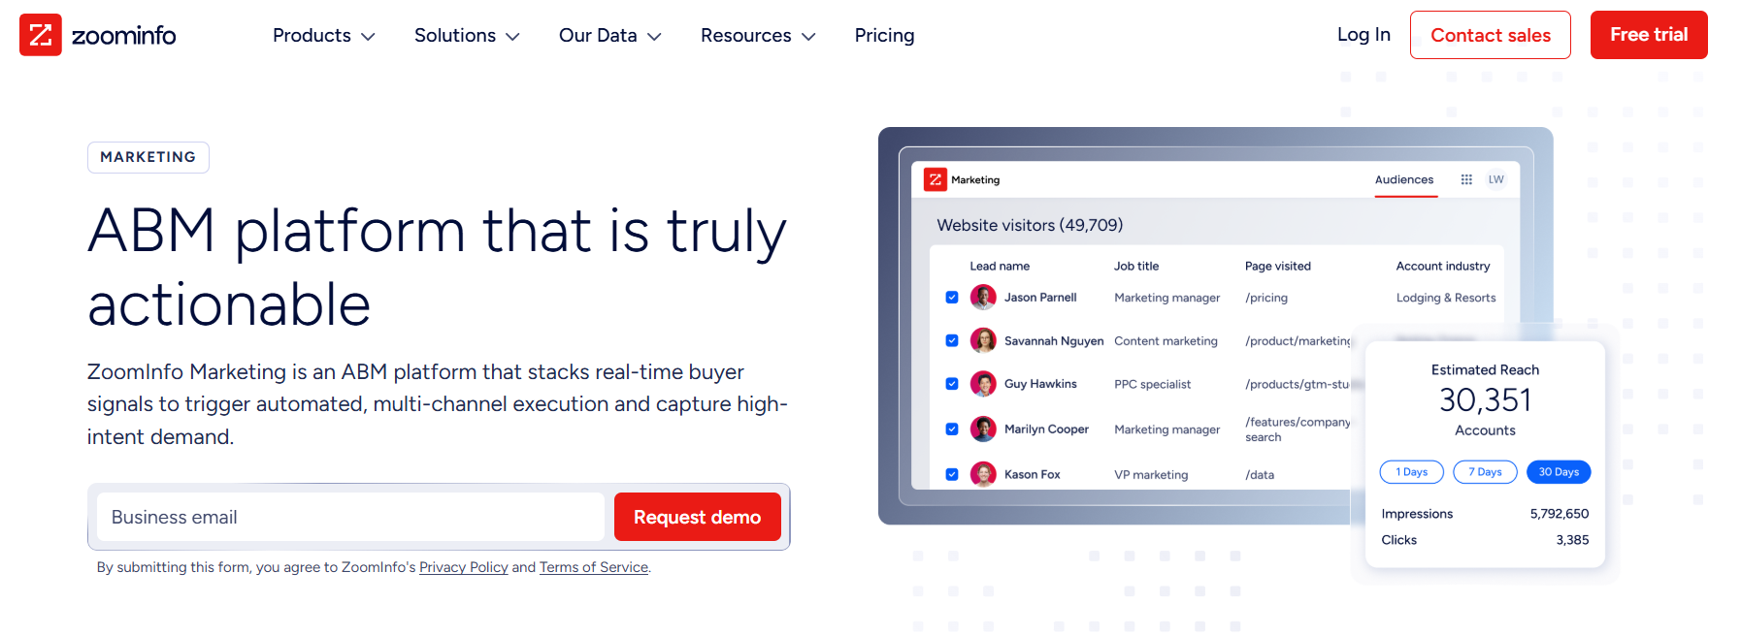This screenshot has width=1741, height=636.
Task: Click Jason Parnell's avatar photo
Action: click(x=983, y=298)
